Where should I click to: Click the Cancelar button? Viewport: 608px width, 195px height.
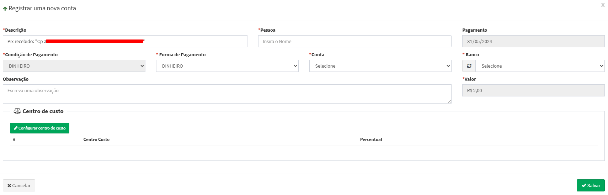[19, 185]
